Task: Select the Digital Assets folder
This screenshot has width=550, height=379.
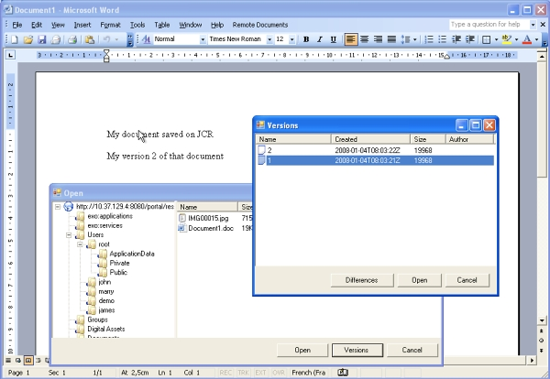Action: coord(106,329)
